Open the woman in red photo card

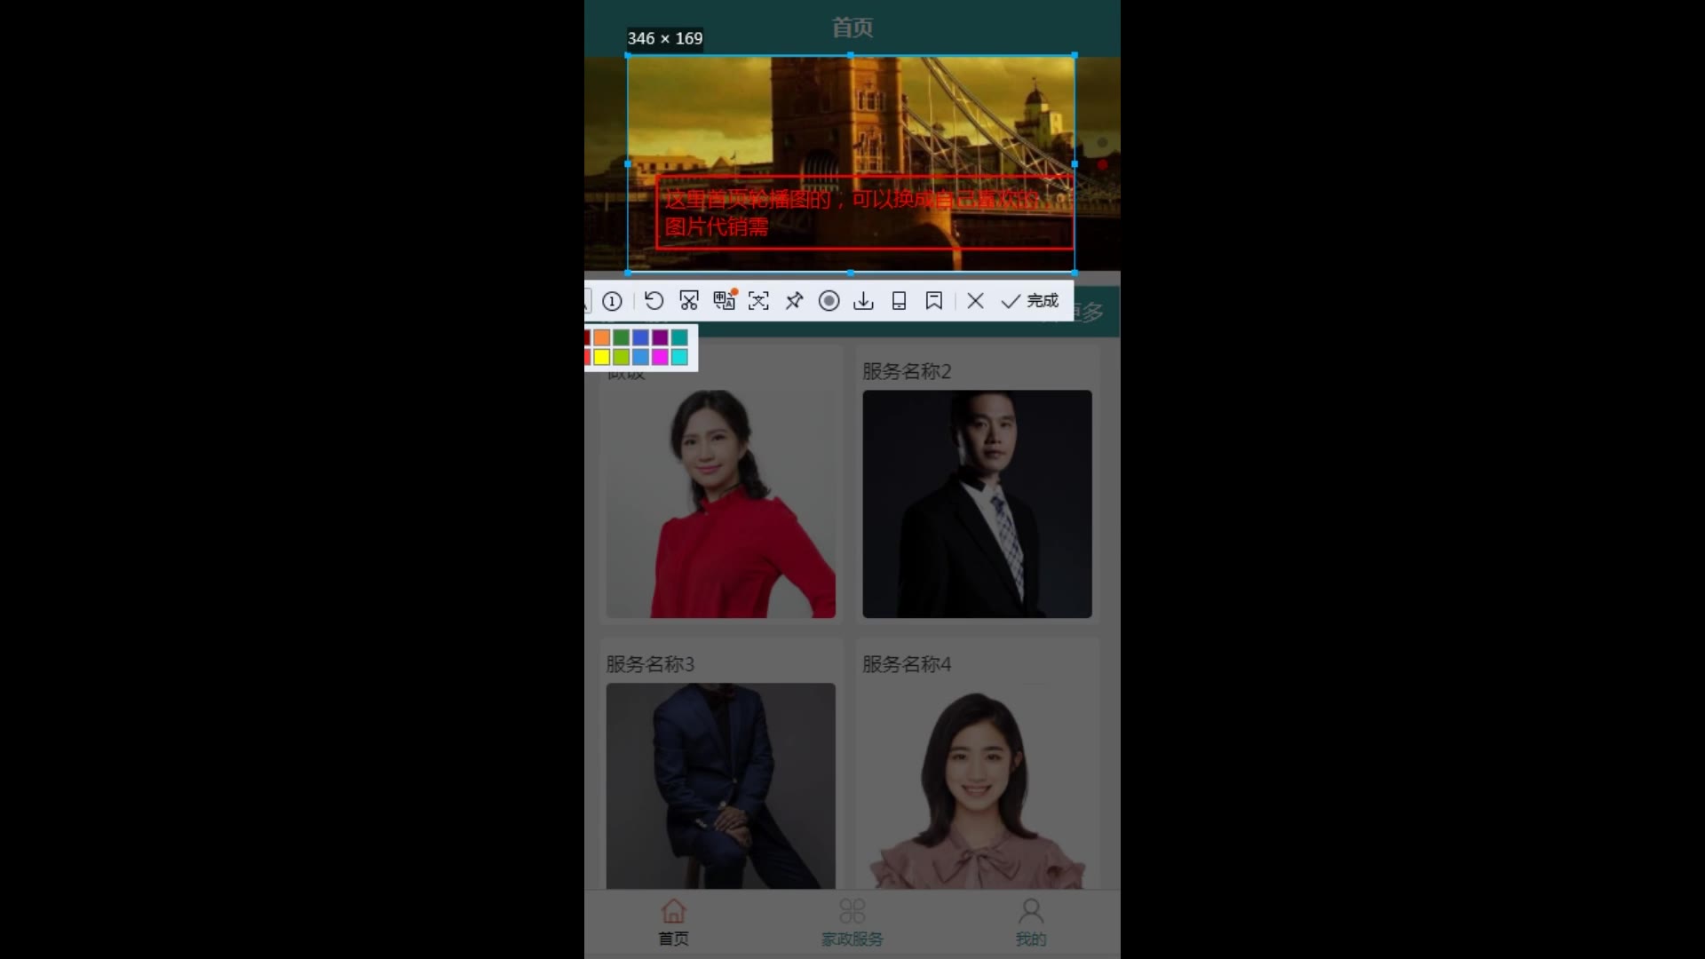click(x=720, y=503)
